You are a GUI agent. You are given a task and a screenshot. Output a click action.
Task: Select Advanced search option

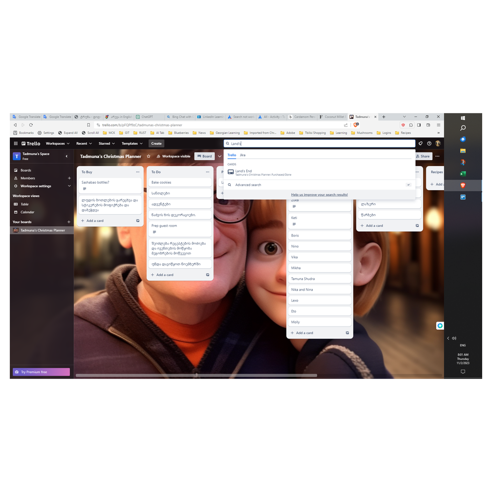[x=319, y=185]
